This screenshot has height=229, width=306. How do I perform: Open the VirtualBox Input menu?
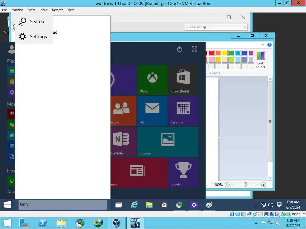(43, 10)
